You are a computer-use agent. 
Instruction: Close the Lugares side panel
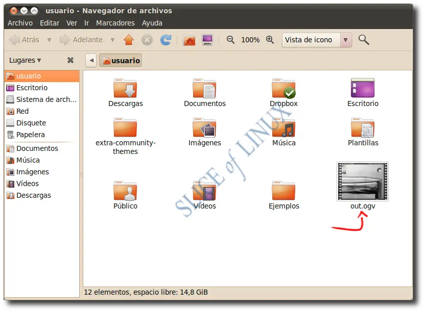(70, 60)
